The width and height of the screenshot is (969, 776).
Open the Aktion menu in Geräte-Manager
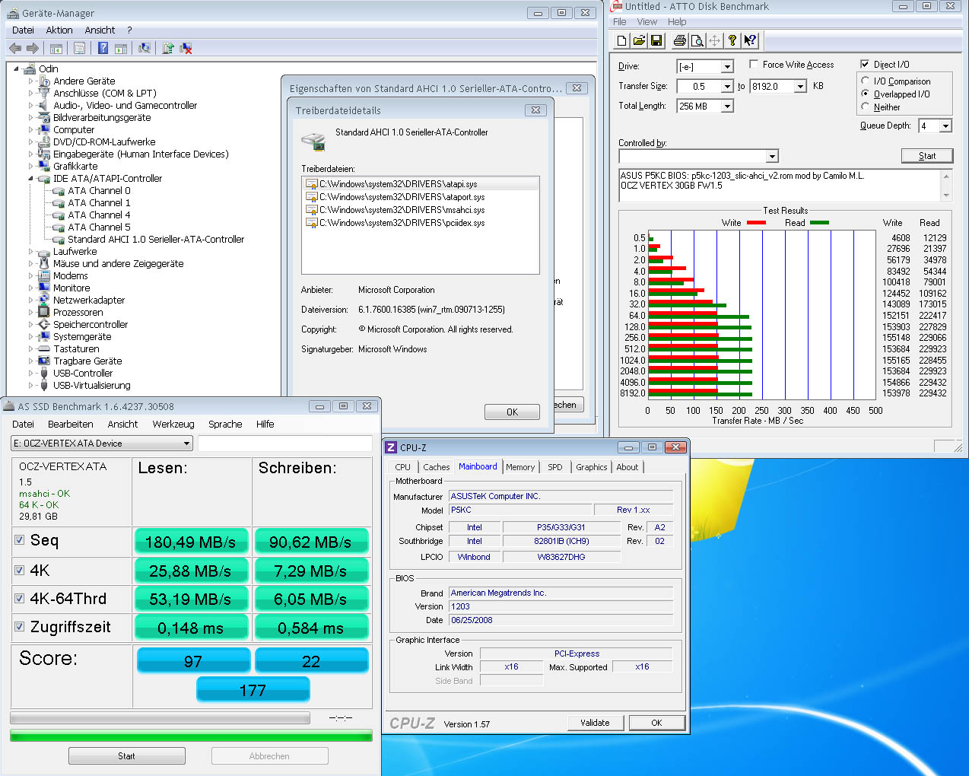pyautogui.click(x=59, y=30)
